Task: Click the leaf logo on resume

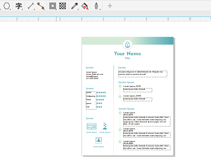Action: tap(128, 45)
